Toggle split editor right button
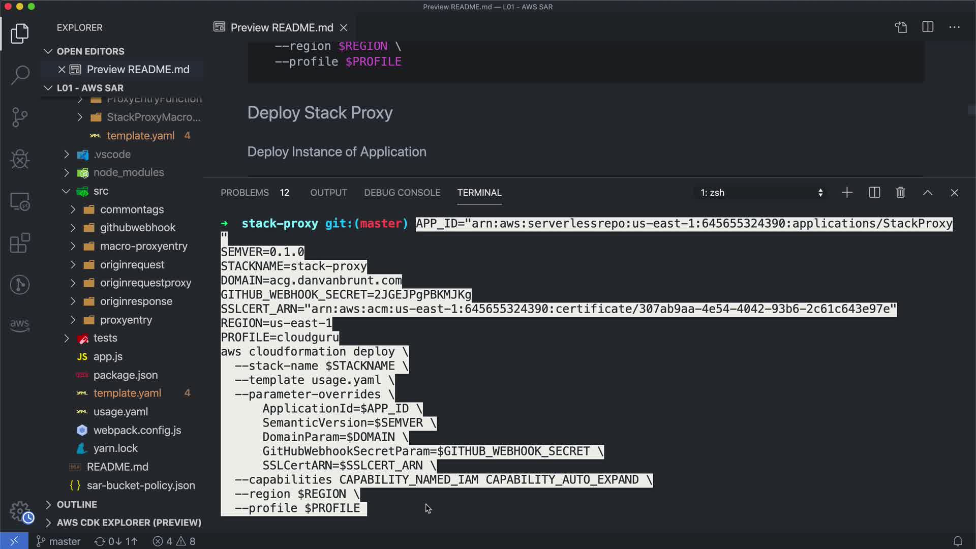This screenshot has height=549, width=976. [x=928, y=27]
